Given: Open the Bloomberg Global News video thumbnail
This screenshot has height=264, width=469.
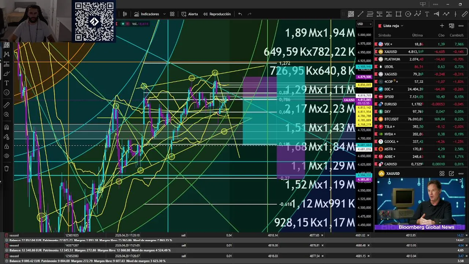Looking at the screenshot, I should coord(421,204).
